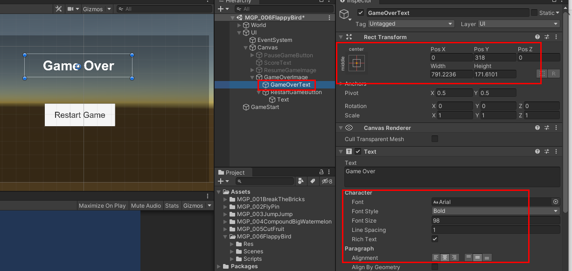Open Text component options menu
The image size is (572, 271).
pyautogui.click(x=557, y=151)
